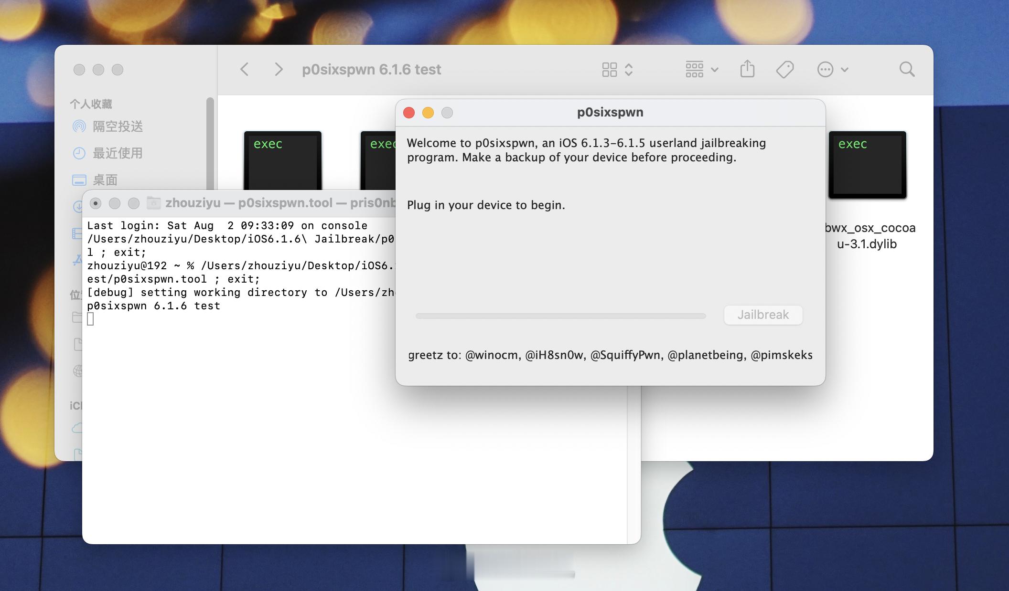Screen dimensions: 1009x591
Task: Open Finder group-by options dropdown
Action: [x=702, y=70]
